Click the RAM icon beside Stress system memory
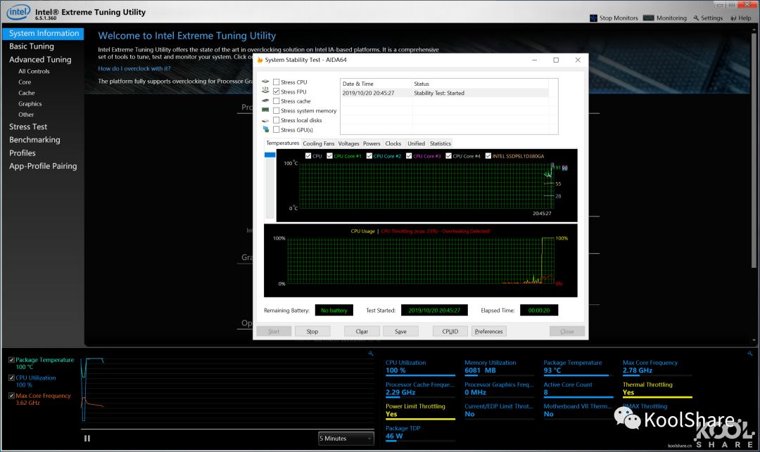Viewport: 760px width, 452px height. 265,110
